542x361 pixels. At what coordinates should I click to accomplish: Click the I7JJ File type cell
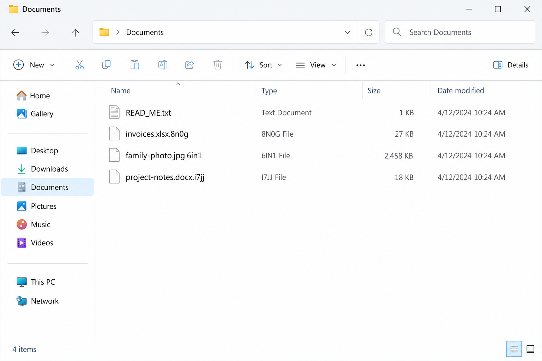click(273, 177)
